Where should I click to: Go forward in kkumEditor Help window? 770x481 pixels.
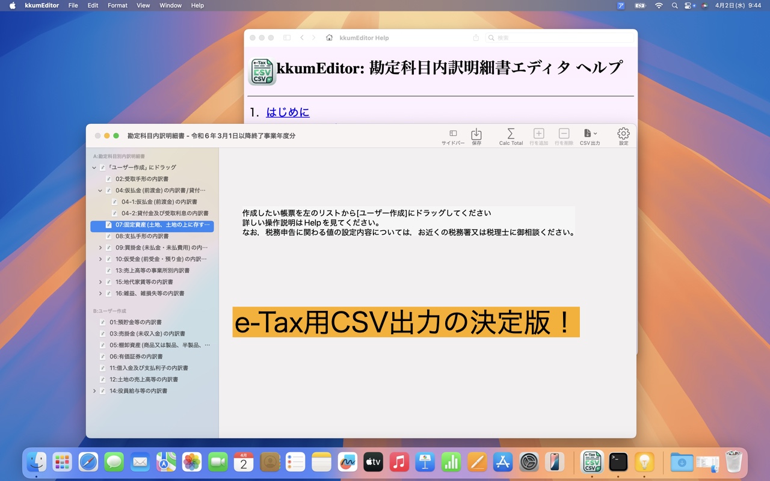point(313,38)
